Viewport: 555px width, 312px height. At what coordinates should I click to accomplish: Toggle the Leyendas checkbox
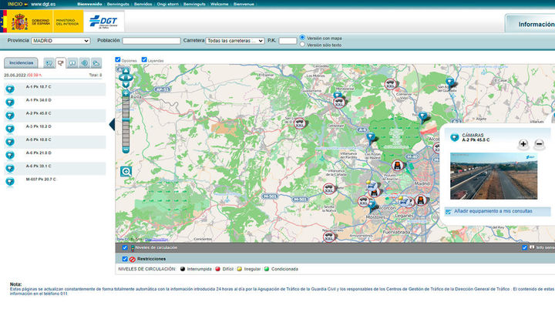144,59
